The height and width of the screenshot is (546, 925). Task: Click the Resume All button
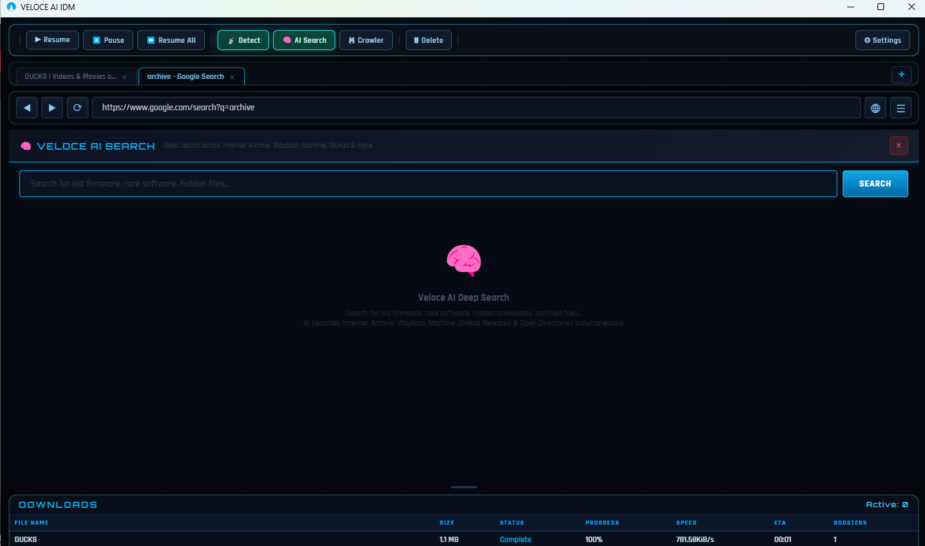coord(171,40)
